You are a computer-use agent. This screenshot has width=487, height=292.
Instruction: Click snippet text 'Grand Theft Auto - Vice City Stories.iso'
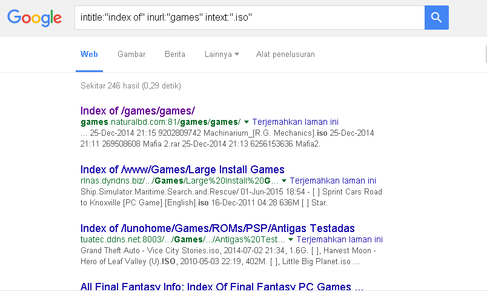coord(150,250)
